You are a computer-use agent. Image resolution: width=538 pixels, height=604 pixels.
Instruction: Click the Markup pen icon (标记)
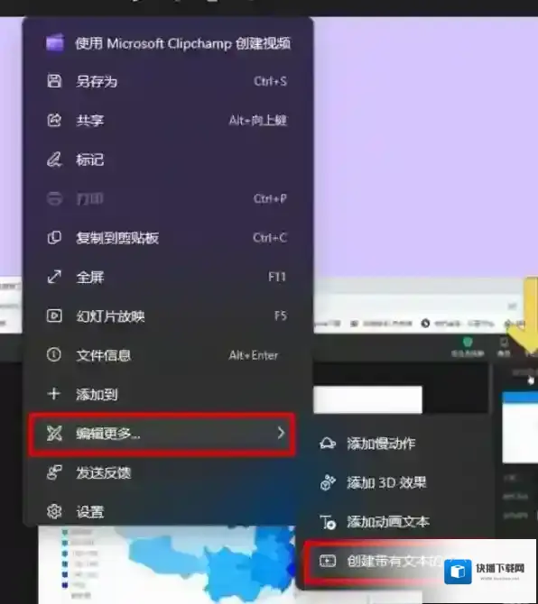(x=54, y=160)
